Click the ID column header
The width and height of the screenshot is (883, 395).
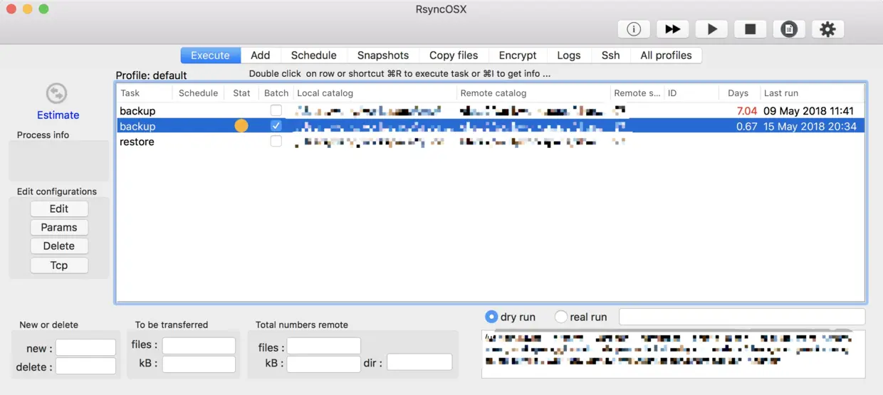tap(691, 93)
